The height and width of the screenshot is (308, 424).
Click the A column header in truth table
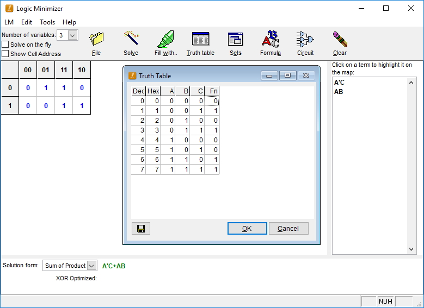(x=168, y=91)
